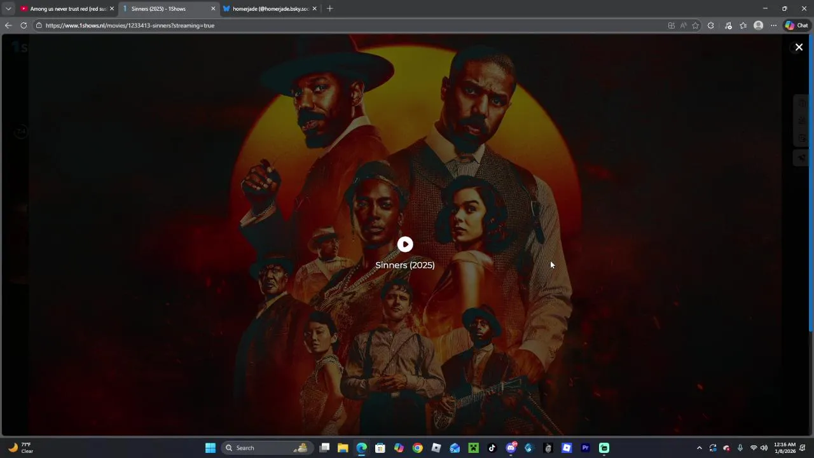
Task: Open microphone tray icon
Action: (740, 448)
